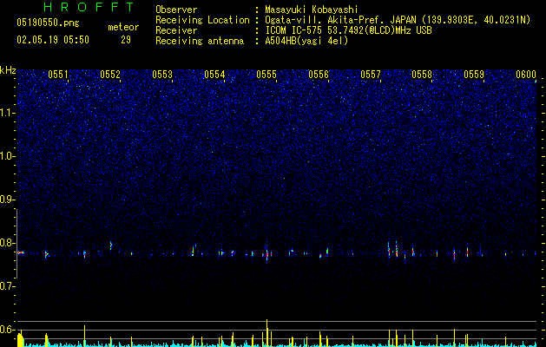Click the 0.6 kHz axis label

pos(7,330)
